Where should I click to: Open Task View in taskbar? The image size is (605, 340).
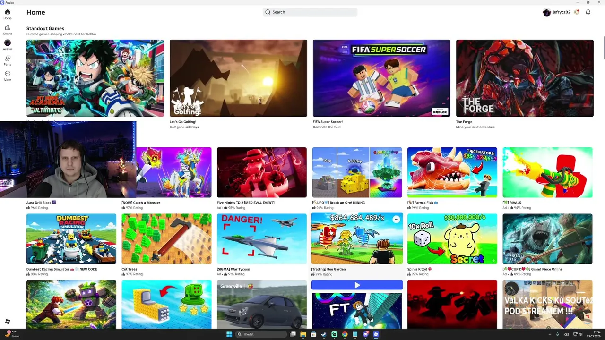click(293, 334)
